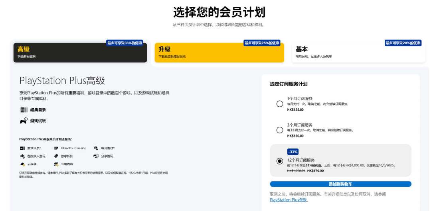Click the 最多可享受20%的优惠 badge
Screen dimensions: 431x211
403,43
